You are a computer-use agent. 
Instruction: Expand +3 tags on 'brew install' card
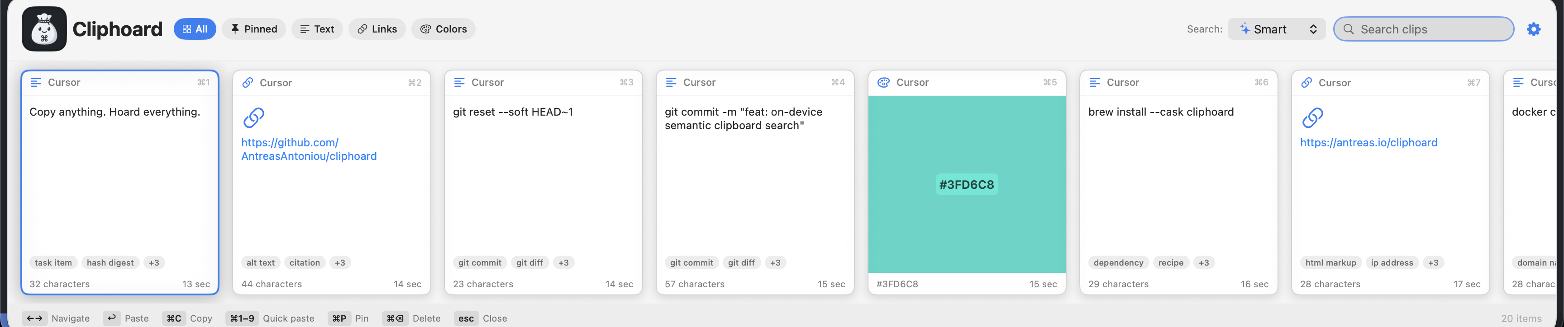[x=1203, y=263]
